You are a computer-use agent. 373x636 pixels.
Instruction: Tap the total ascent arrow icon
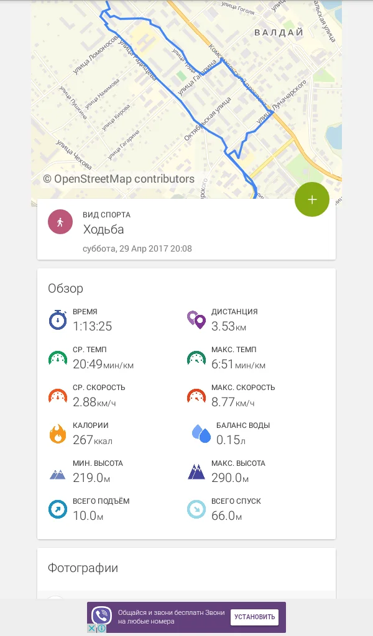(x=58, y=509)
